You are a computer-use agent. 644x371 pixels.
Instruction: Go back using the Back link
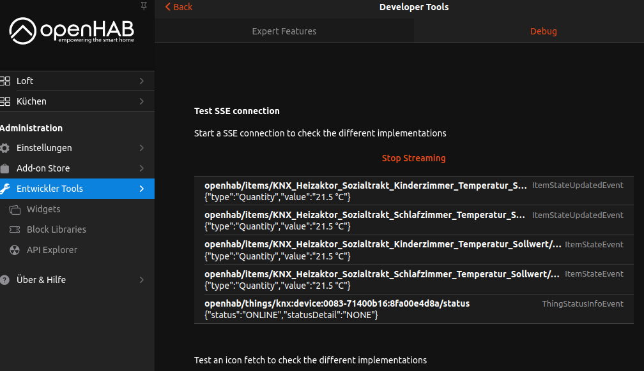[x=179, y=7]
